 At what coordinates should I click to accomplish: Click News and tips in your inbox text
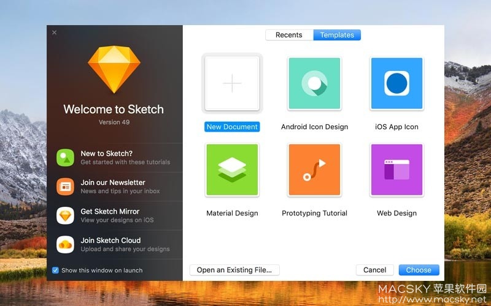[120, 191]
